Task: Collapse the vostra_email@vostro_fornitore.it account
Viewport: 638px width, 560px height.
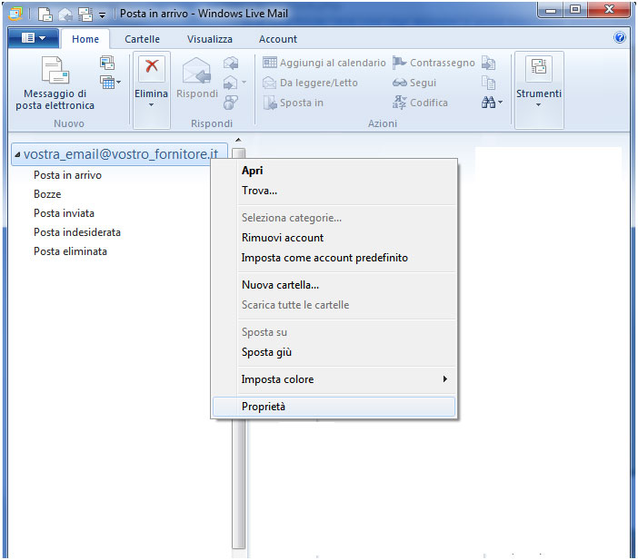Action: [17, 154]
